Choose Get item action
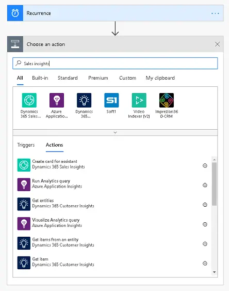Viewport: 229px width, 291px height. click(x=112, y=263)
